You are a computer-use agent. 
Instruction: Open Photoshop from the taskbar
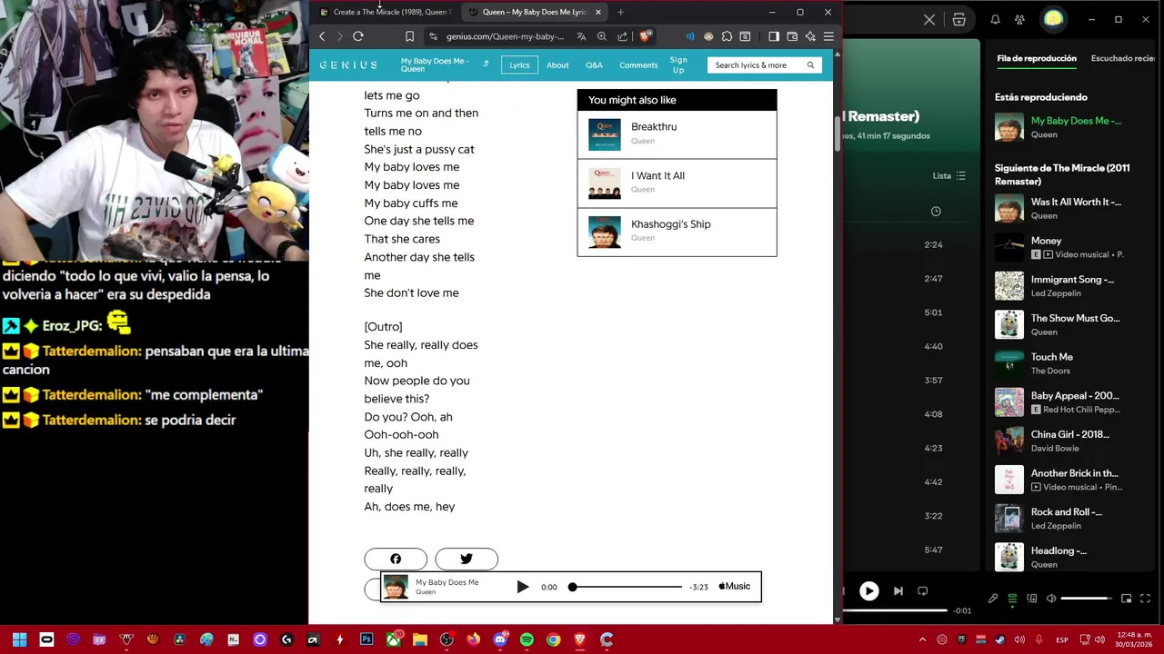[x=366, y=639]
